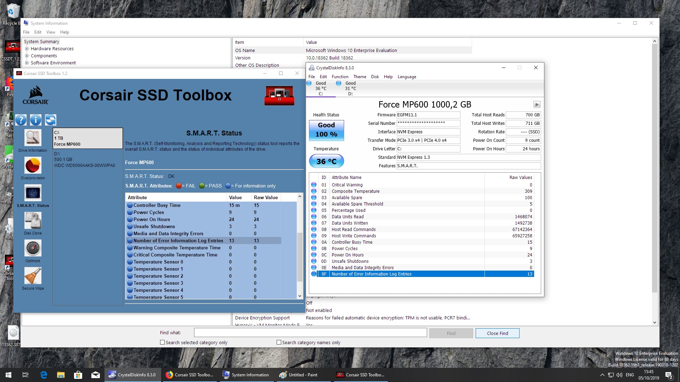Open the Disk Clone tool

[x=33, y=221]
